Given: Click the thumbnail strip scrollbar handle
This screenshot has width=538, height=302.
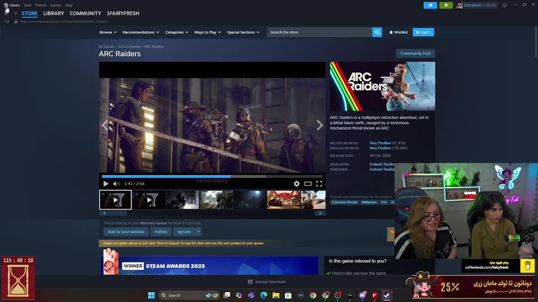Looking at the screenshot, I should [119, 213].
